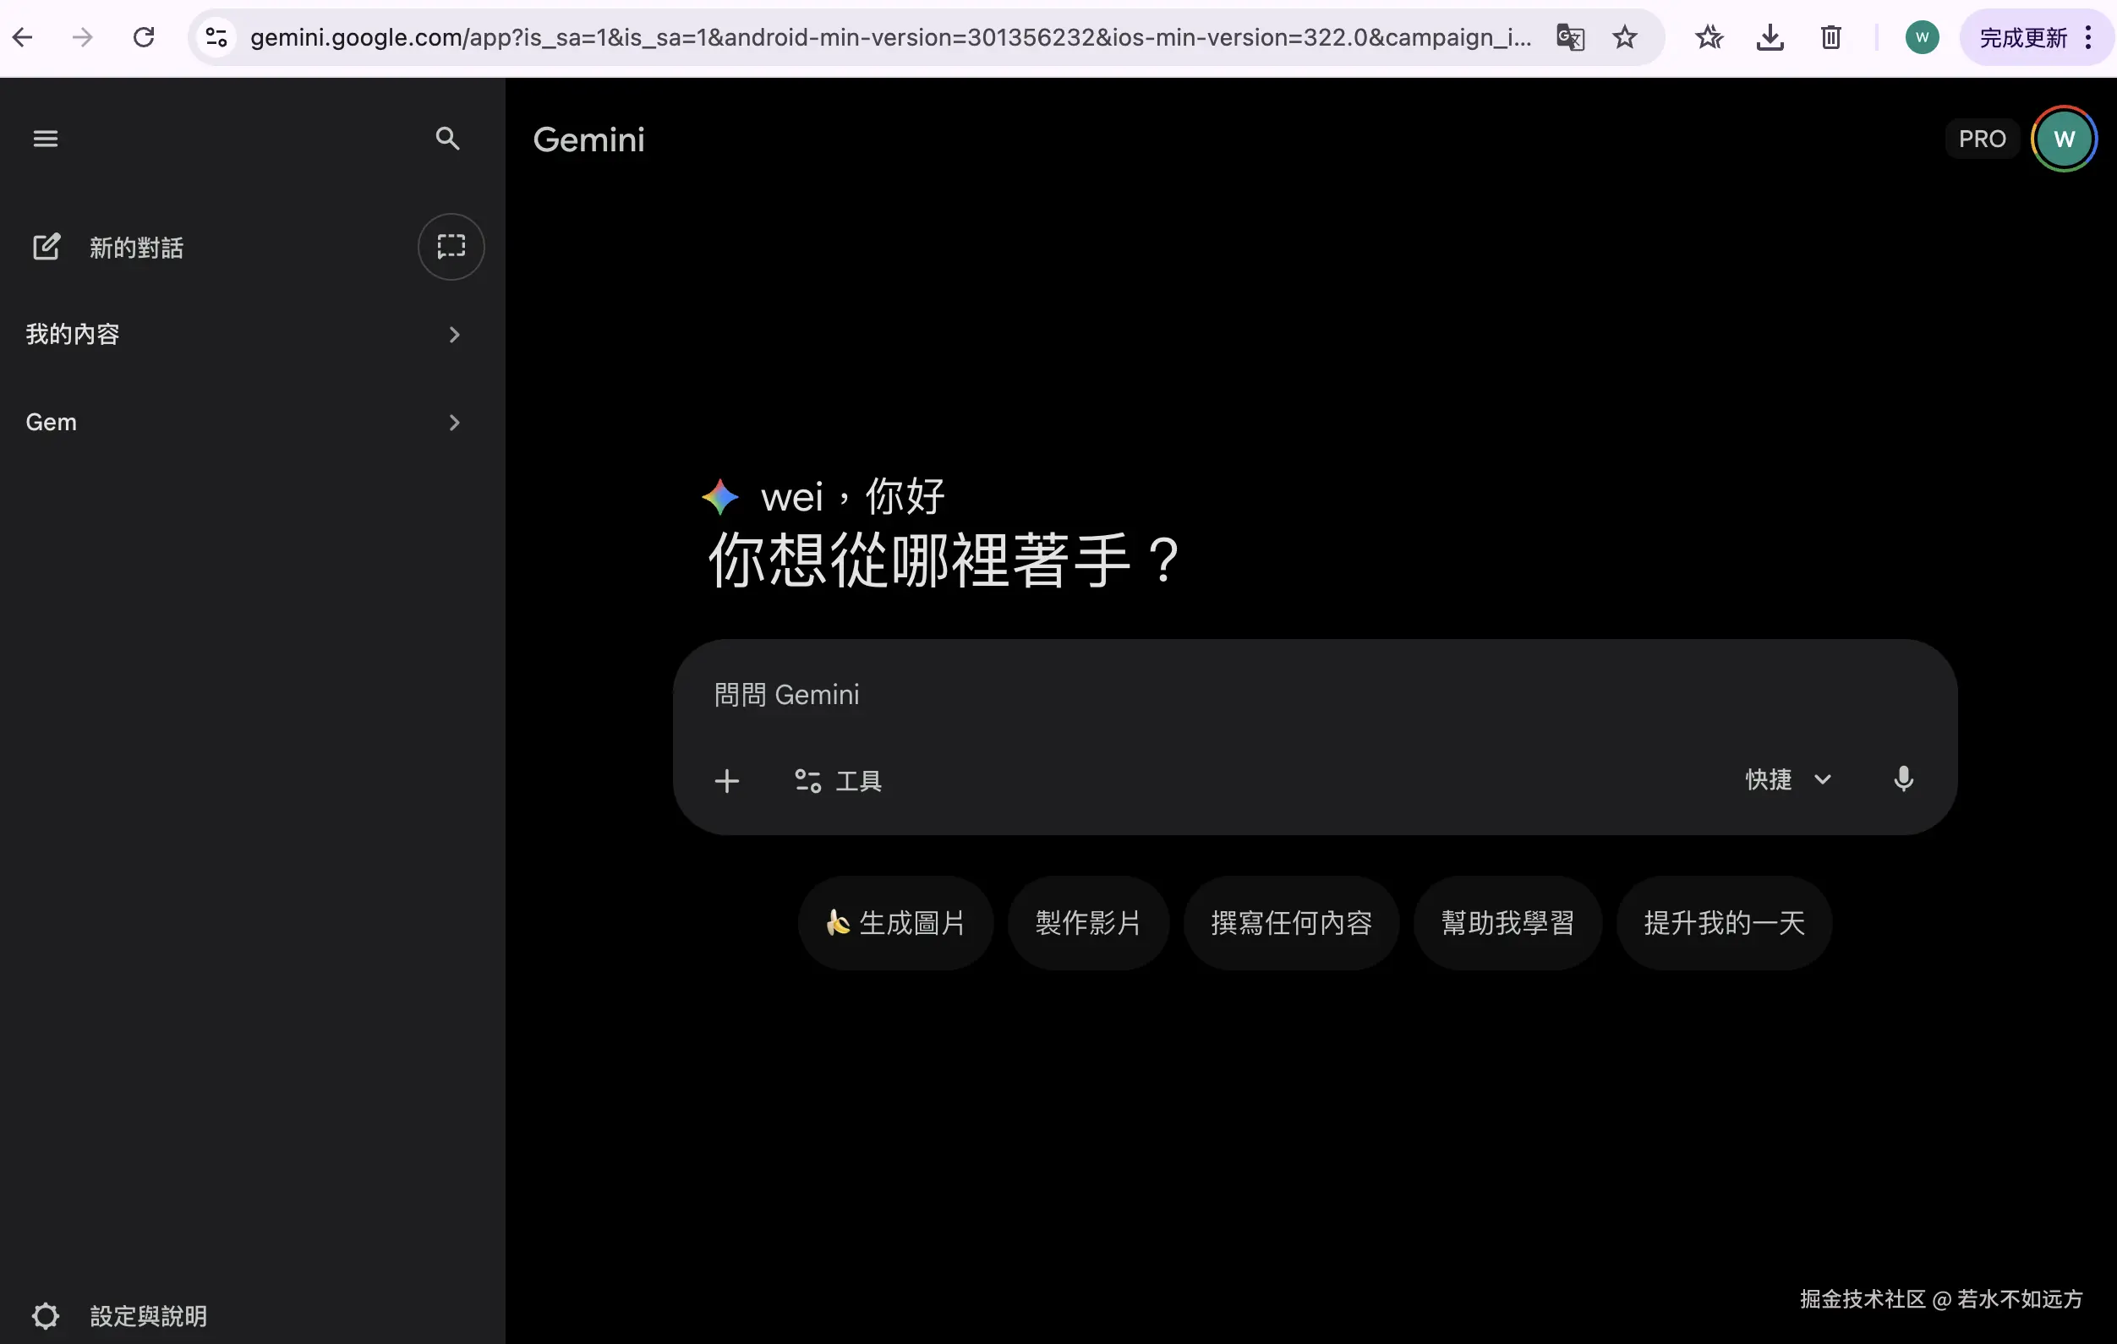The width and height of the screenshot is (2117, 1344).
Task: Bookmark this page with star icon
Action: pos(1625,38)
